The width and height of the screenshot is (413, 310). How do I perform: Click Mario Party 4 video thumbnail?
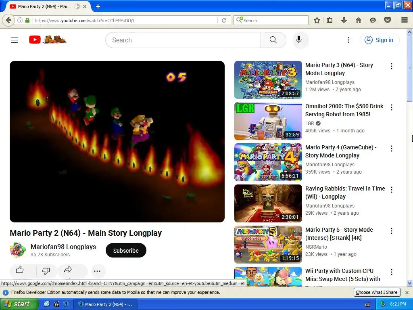coord(268,162)
